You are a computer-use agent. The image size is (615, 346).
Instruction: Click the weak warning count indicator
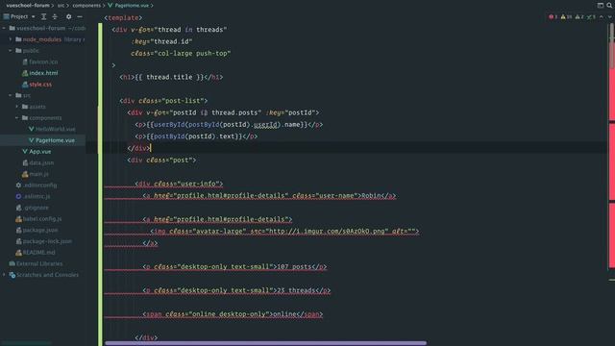579,17
